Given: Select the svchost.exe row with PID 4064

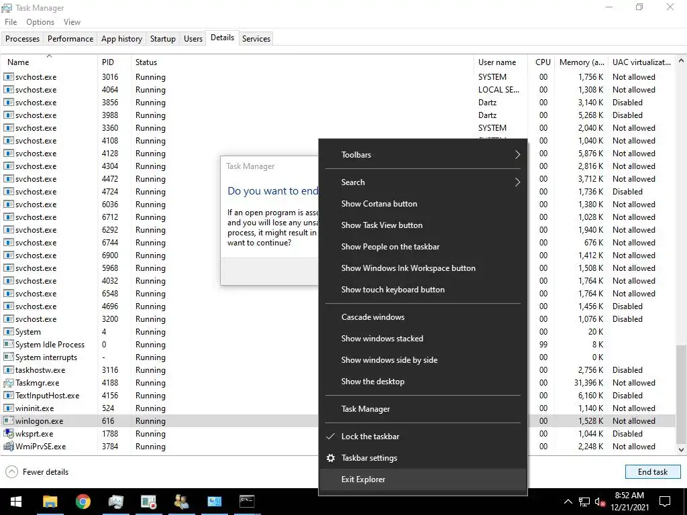Looking at the screenshot, I should tap(338, 89).
